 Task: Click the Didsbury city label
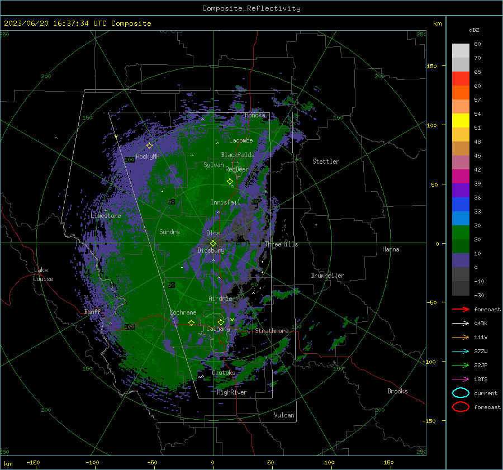click(211, 250)
